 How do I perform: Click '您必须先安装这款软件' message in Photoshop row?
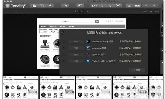pos(131,42)
